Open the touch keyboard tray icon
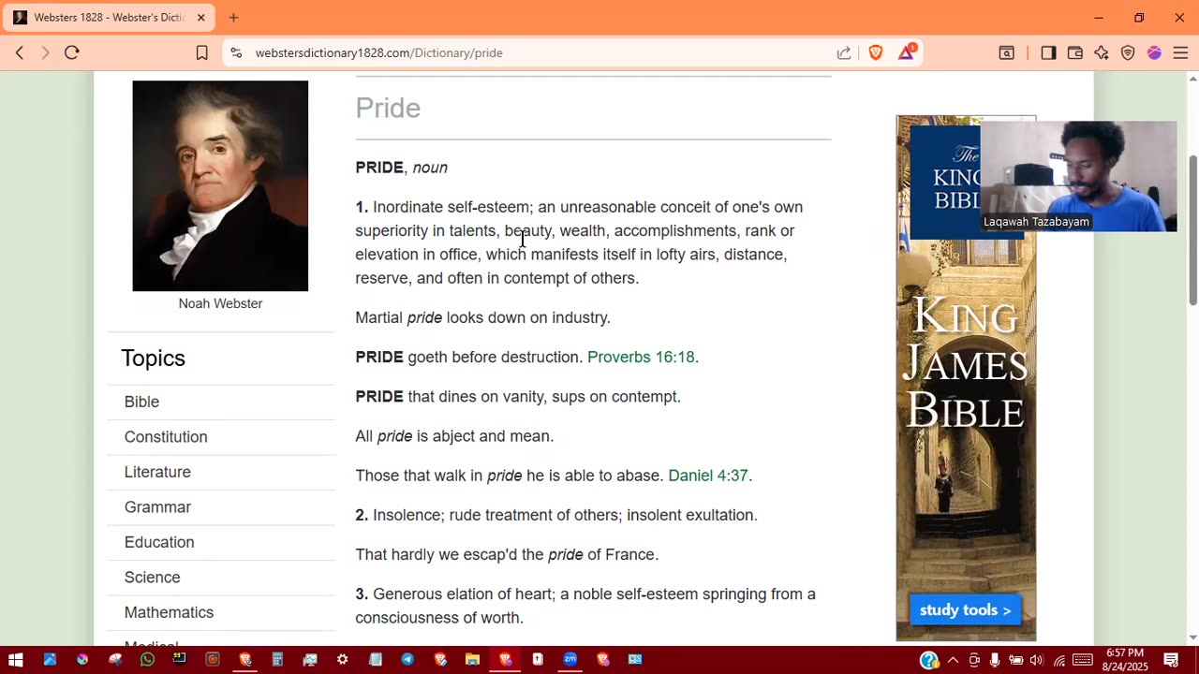Image resolution: width=1199 pixels, height=674 pixels. 1083,660
